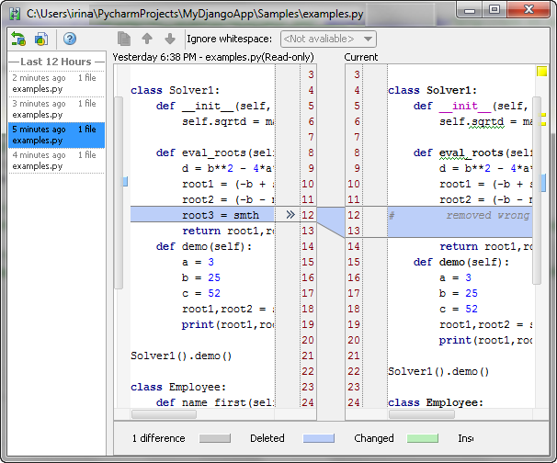
Task: Click the Changed legend color swatch
Action: (318, 438)
